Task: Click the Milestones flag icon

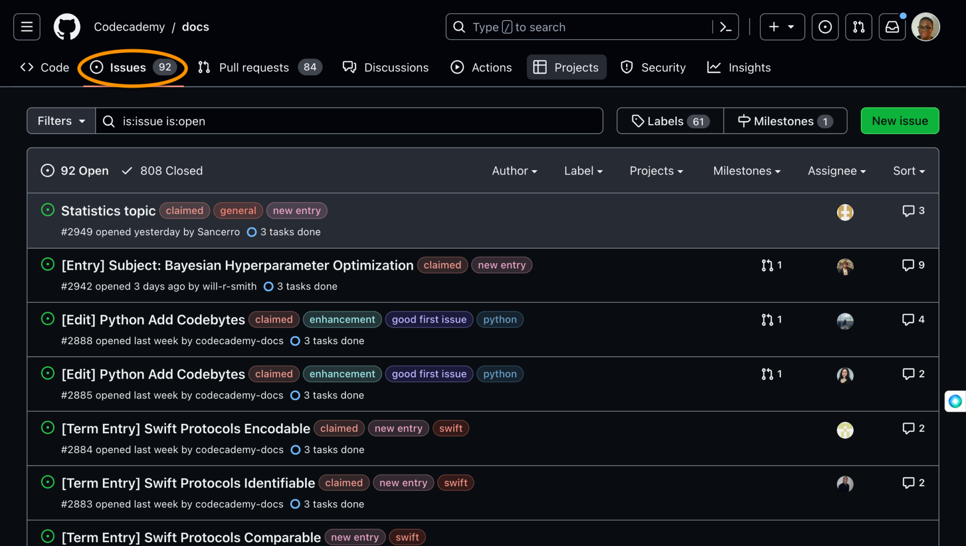Action: (x=744, y=121)
